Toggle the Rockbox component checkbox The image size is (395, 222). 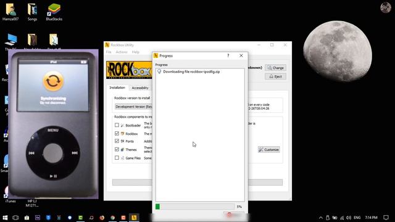click(117, 133)
